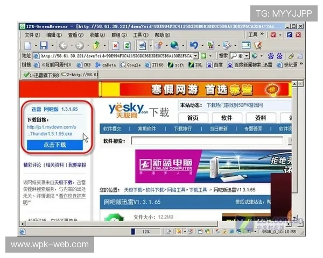Open the ZOL bookmark link
The width and height of the screenshot is (323, 258).
(x=196, y=65)
